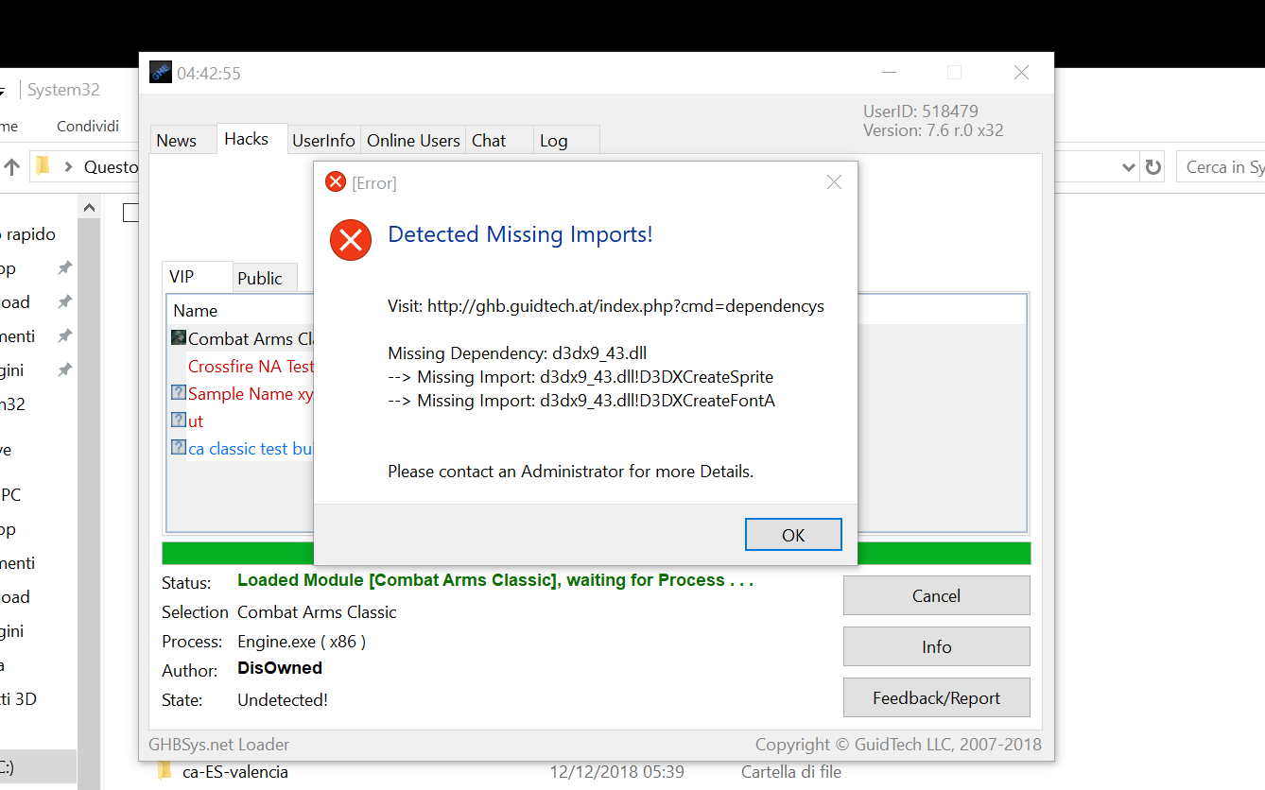Click the dependencies URL text in dialog
The height and width of the screenshot is (790, 1265).
coord(626,306)
